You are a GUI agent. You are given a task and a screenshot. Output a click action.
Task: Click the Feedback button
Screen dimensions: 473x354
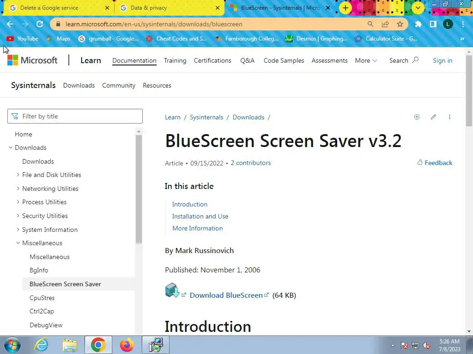tap(435, 163)
